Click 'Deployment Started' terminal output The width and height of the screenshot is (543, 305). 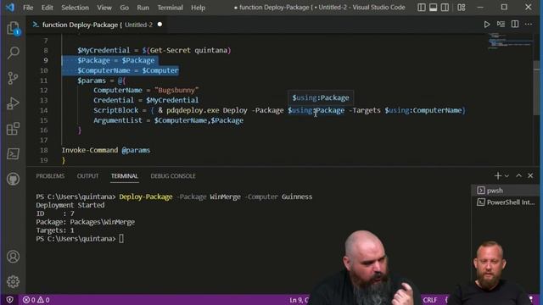70,205
